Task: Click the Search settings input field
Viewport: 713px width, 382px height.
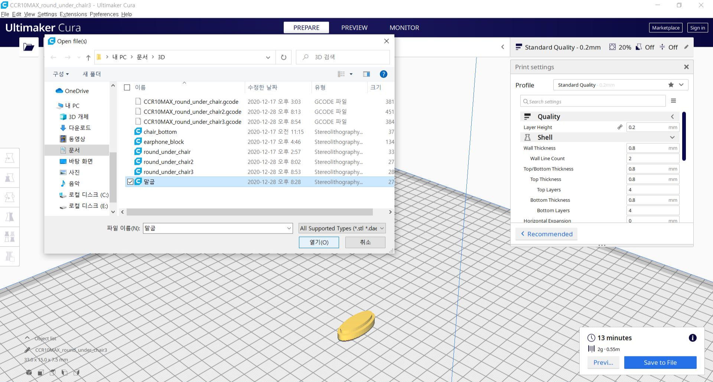Action: (593, 101)
